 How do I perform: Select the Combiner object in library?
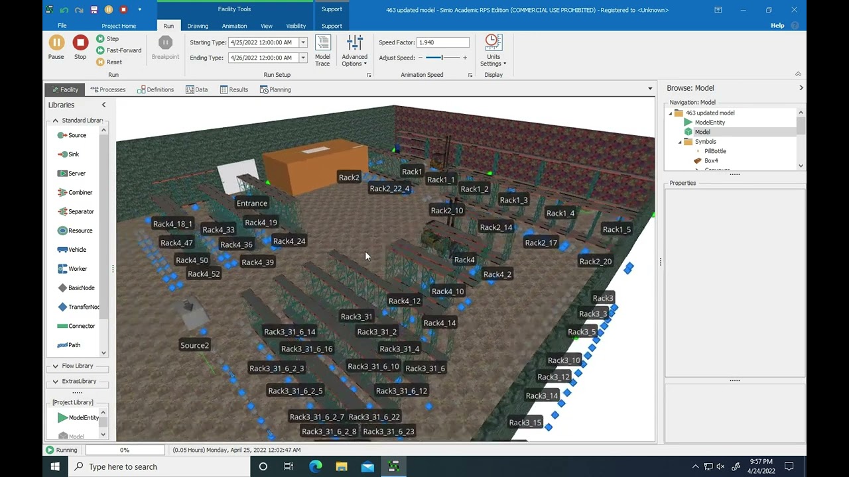74,193
